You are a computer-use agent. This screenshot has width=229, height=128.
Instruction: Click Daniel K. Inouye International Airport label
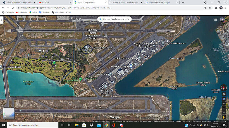coord(92,34)
